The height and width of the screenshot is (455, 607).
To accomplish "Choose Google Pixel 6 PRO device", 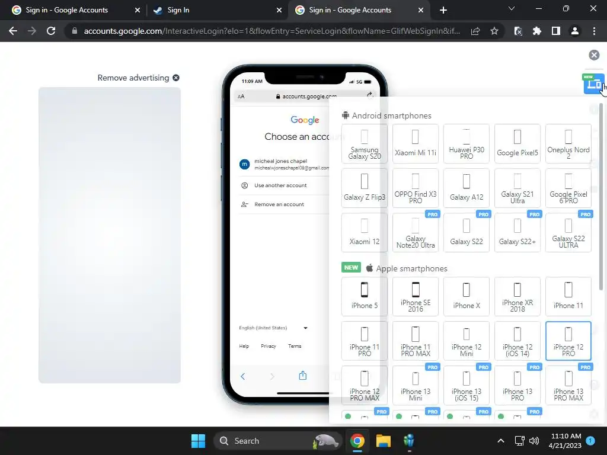I will [568, 188].
